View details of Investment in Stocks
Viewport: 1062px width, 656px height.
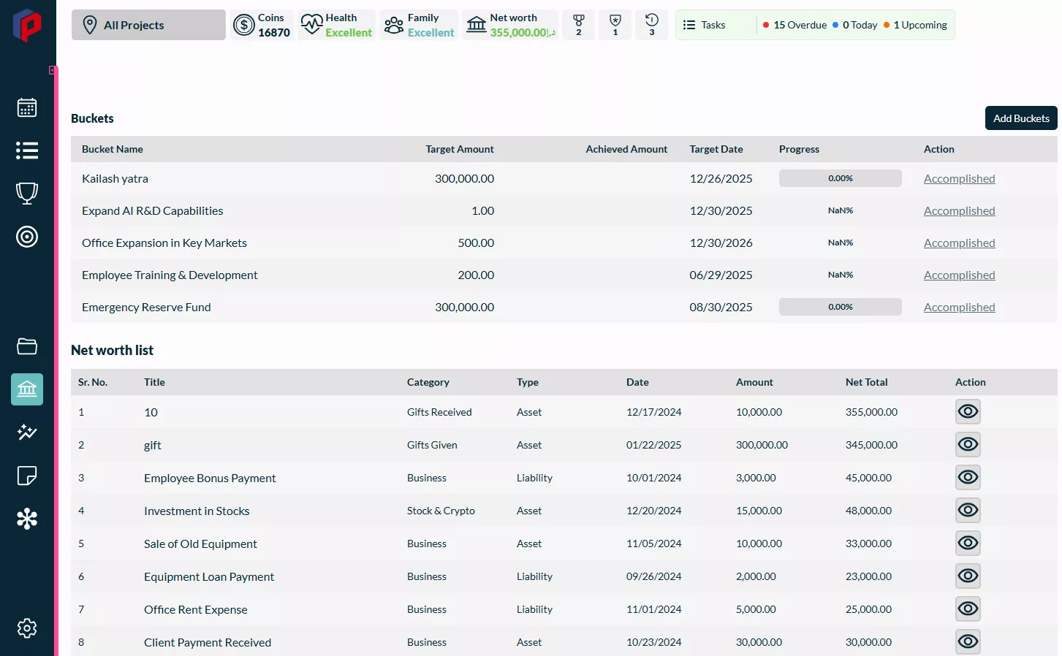pos(968,510)
